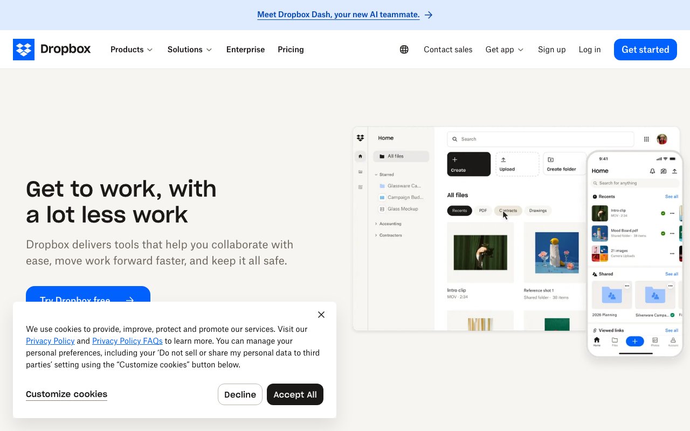Click the Create folder tile in the preview
690x431 pixels.
coord(564,164)
